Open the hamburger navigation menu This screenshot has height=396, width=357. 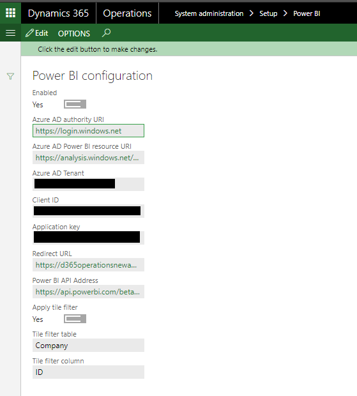[x=10, y=33]
